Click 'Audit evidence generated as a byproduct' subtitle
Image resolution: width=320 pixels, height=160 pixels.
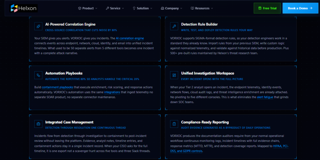tap(226, 128)
